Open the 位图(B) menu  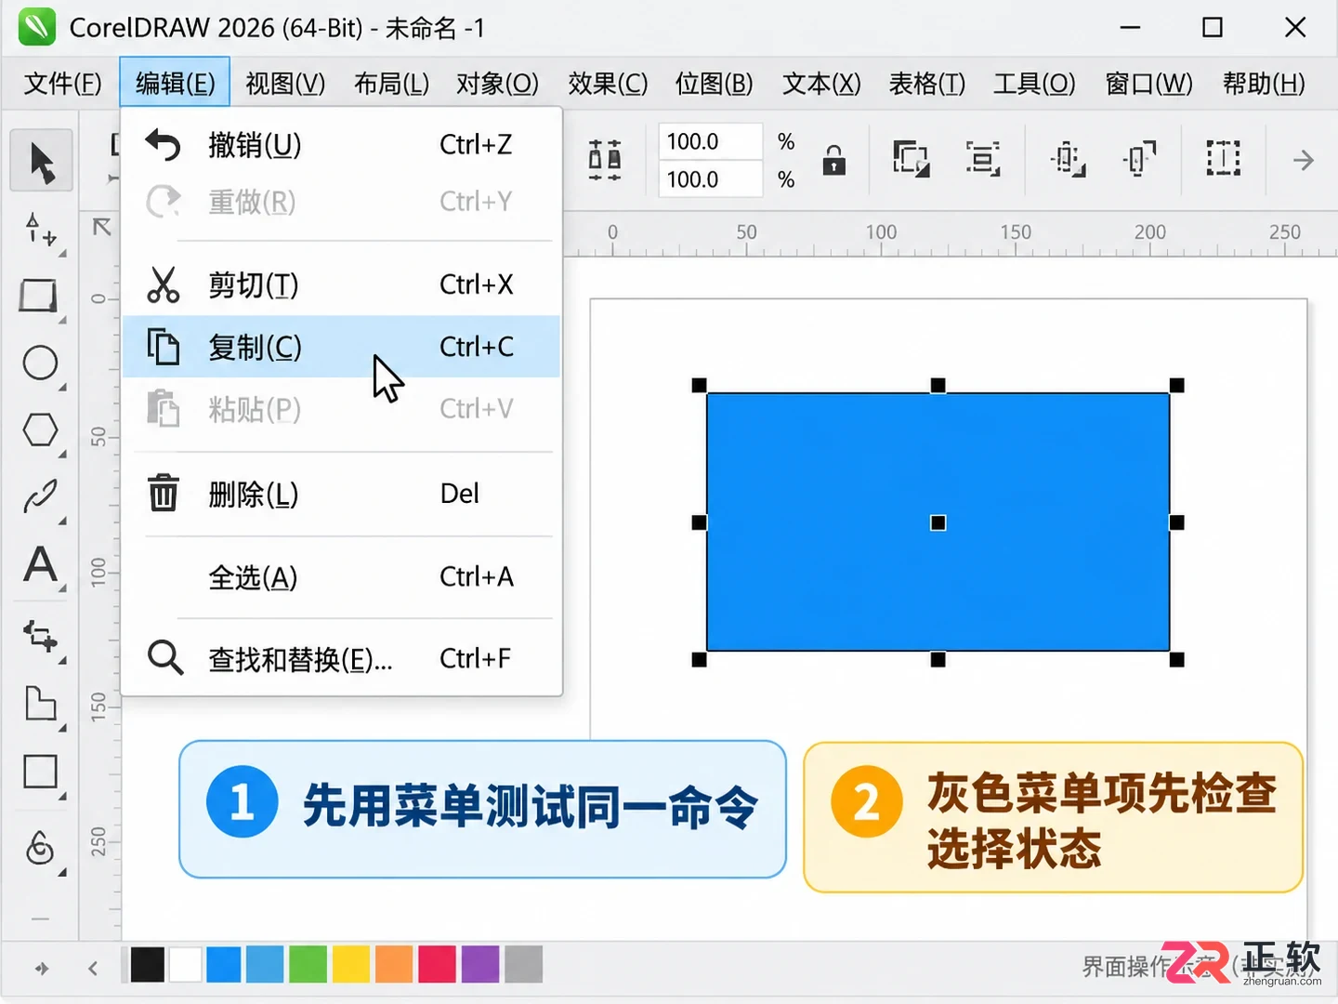click(714, 84)
